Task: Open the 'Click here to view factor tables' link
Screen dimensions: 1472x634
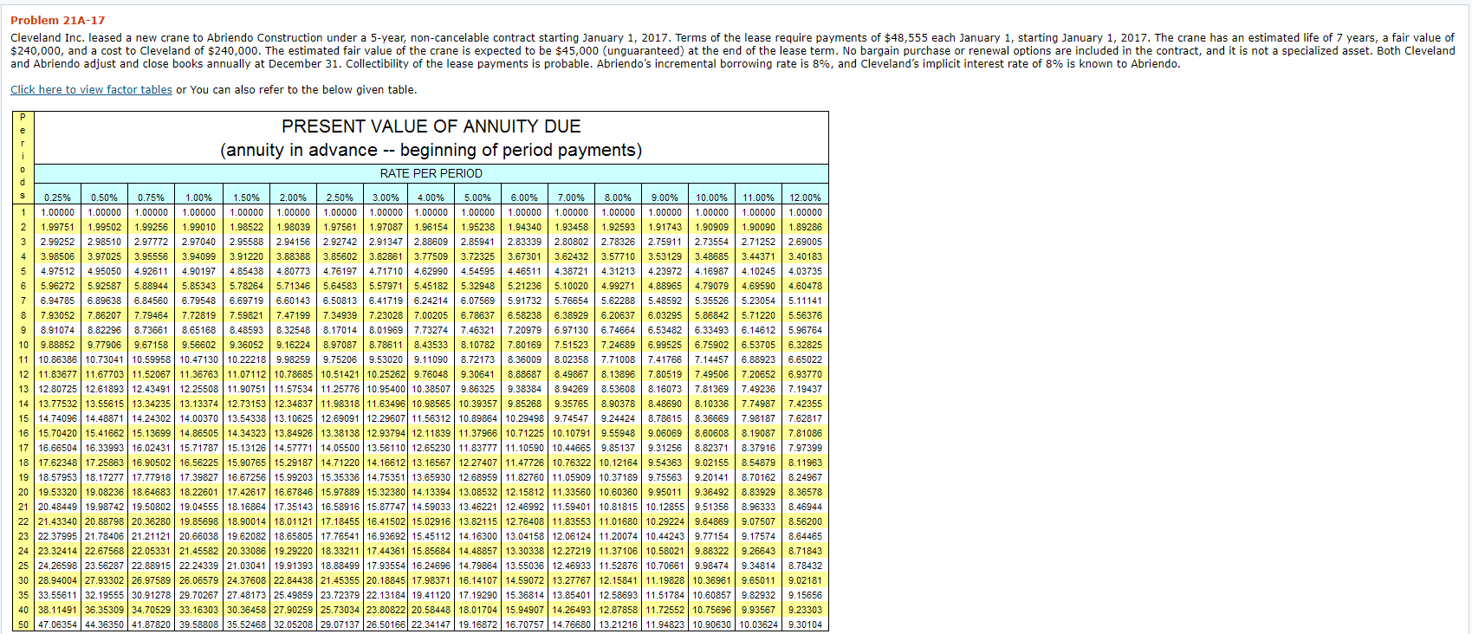Action: [91, 90]
